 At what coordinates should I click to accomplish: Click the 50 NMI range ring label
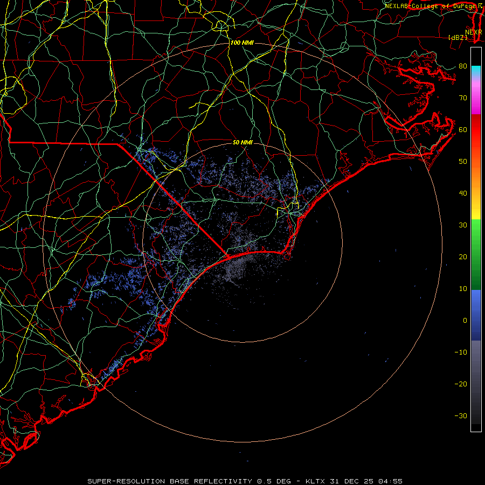click(x=242, y=142)
